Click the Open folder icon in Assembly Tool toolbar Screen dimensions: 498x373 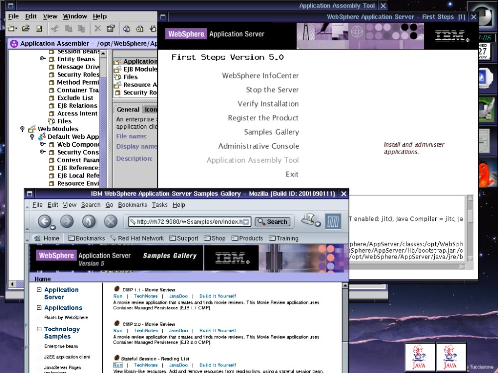pyautogui.click(x=26, y=28)
